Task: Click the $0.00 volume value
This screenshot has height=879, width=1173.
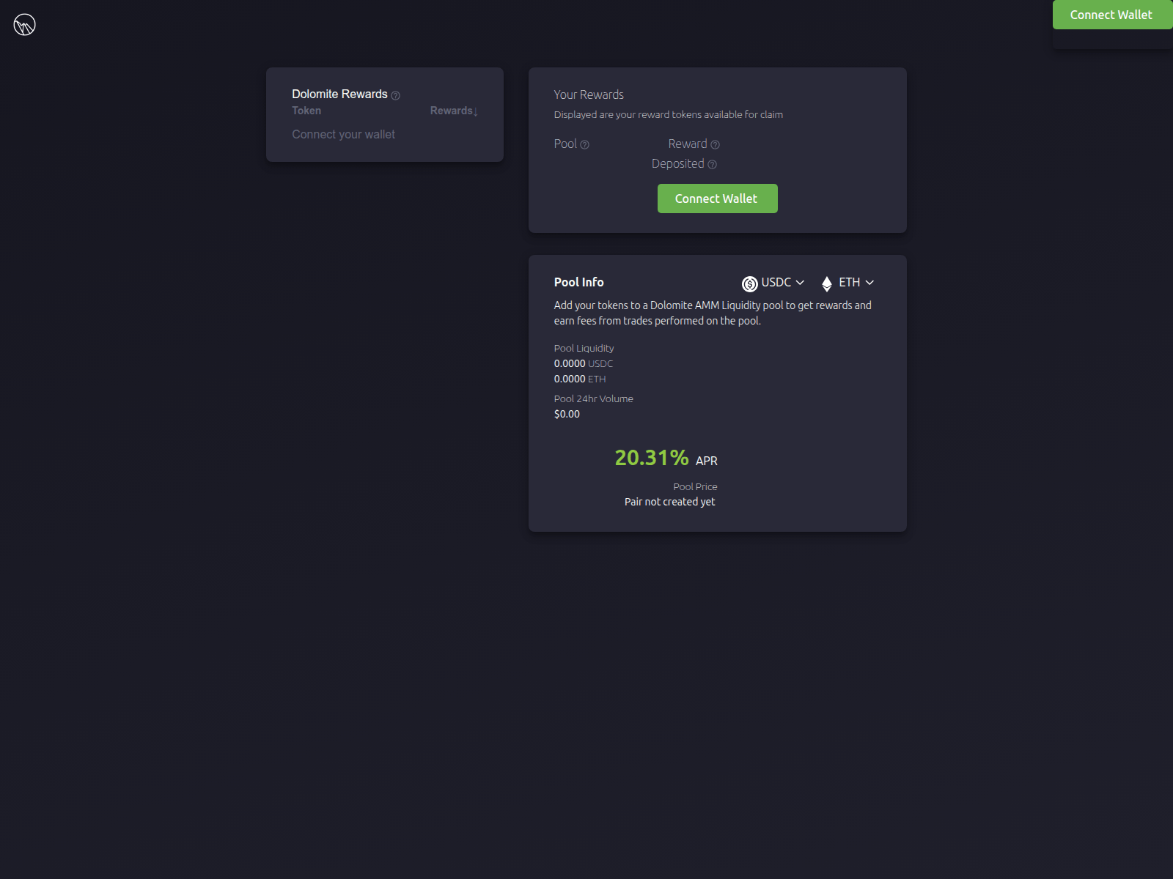Action: 567,414
